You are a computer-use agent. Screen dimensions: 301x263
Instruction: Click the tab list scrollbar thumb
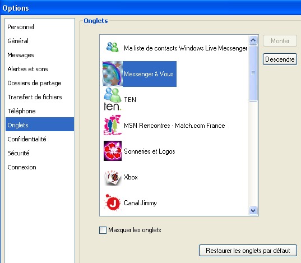pos(253,73)
